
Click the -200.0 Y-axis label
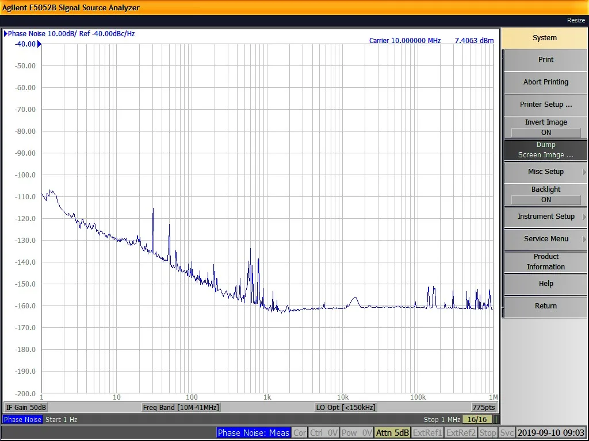[25, 394]
